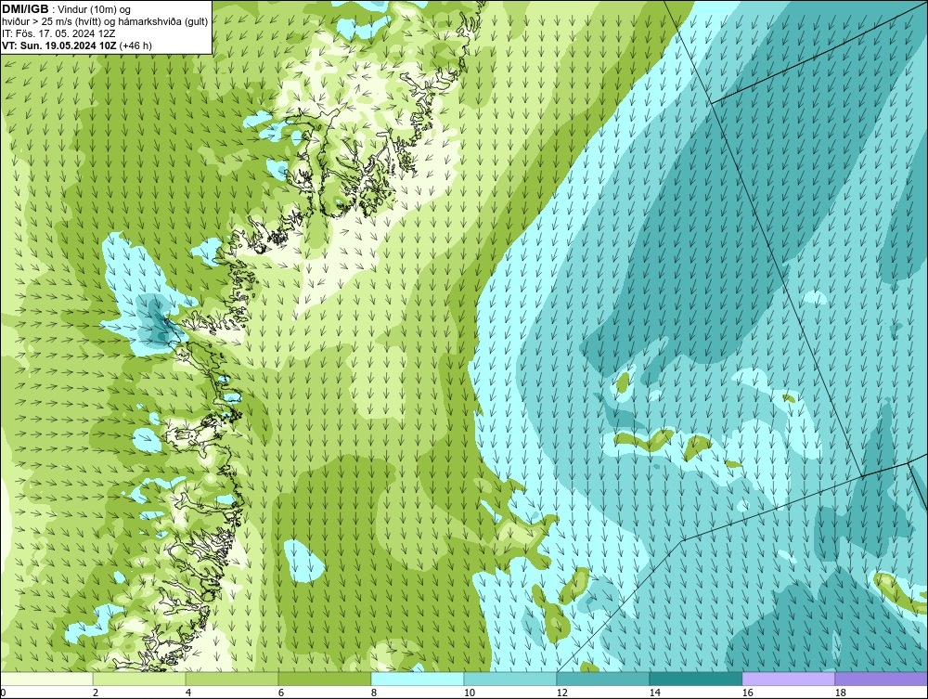Click the 10–12 m/s legend color swatch
The width and height of the screenshot is (928, 699).
click(510, 679)
